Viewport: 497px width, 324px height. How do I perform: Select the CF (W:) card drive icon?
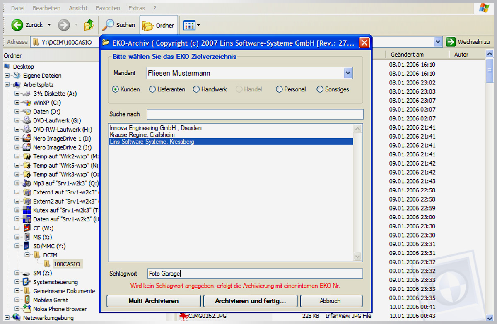tap(27, 228)
